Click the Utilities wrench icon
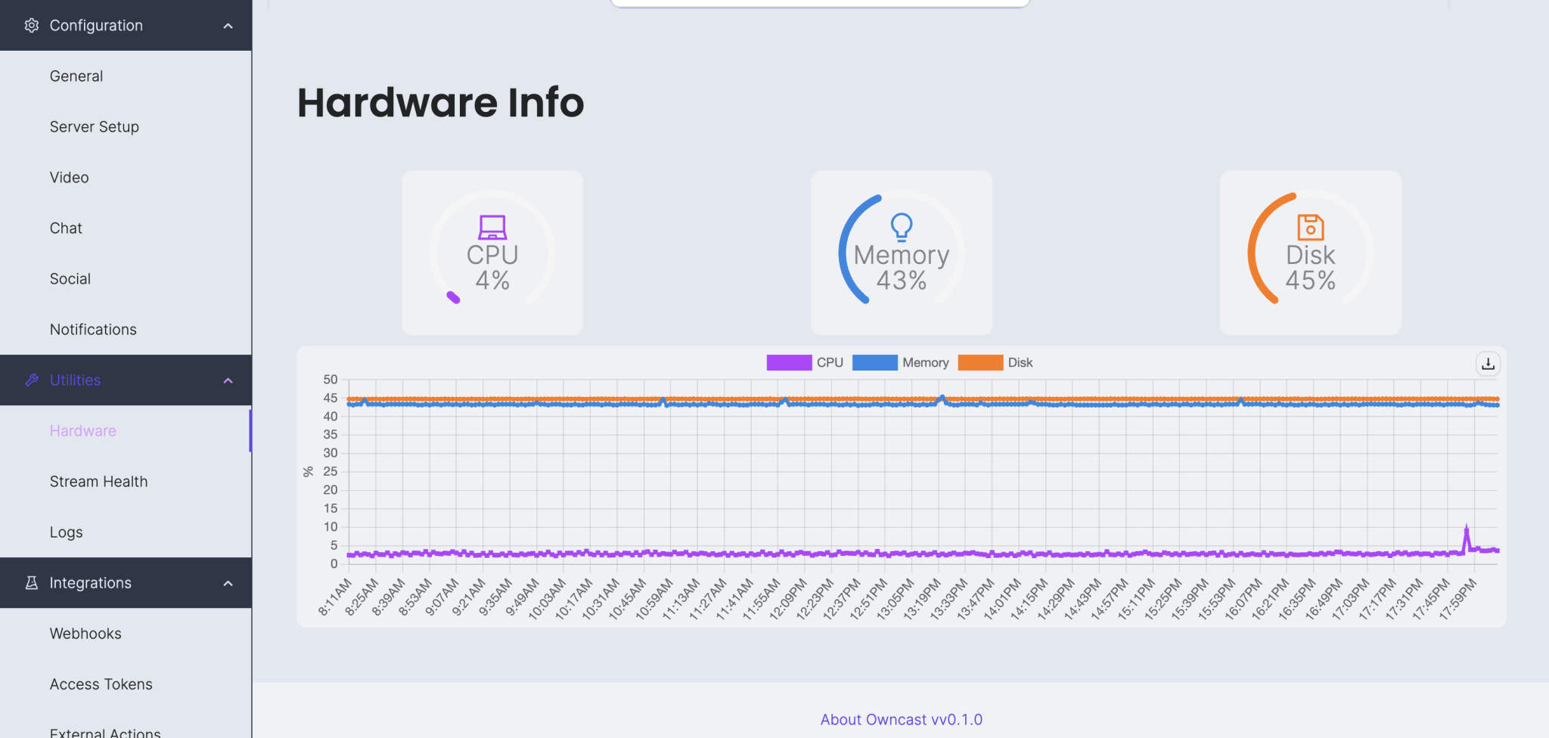Viewport: 1549px width, 738px height. click(x=31, y=380)
